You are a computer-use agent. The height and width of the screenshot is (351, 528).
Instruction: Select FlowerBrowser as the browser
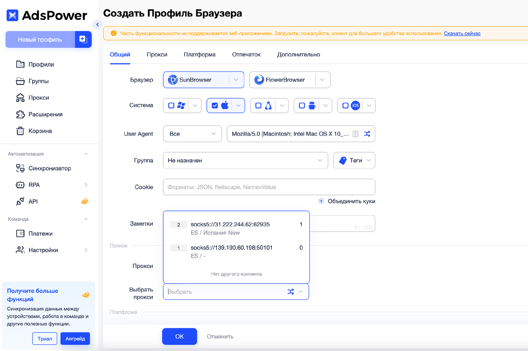coord(282,80)
